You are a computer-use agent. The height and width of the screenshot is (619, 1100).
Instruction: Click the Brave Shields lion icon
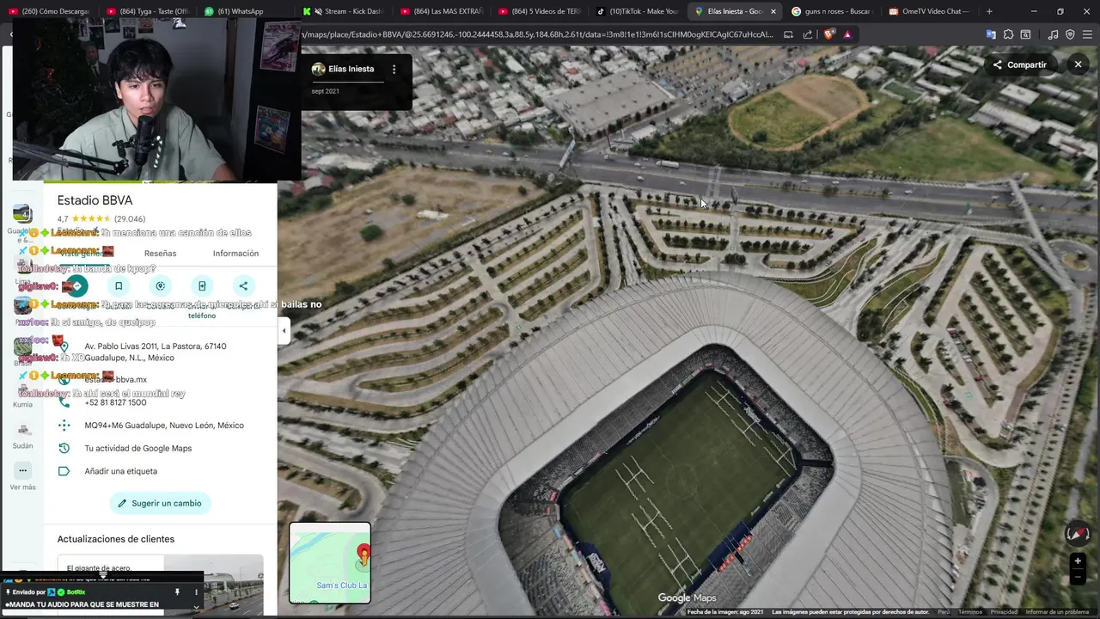click(828, 34)
